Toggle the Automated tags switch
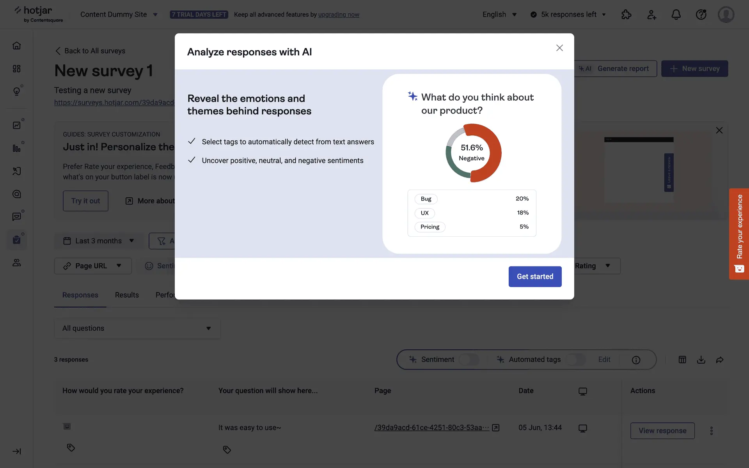This screenshot has height=468, width=749. point(576,360)
